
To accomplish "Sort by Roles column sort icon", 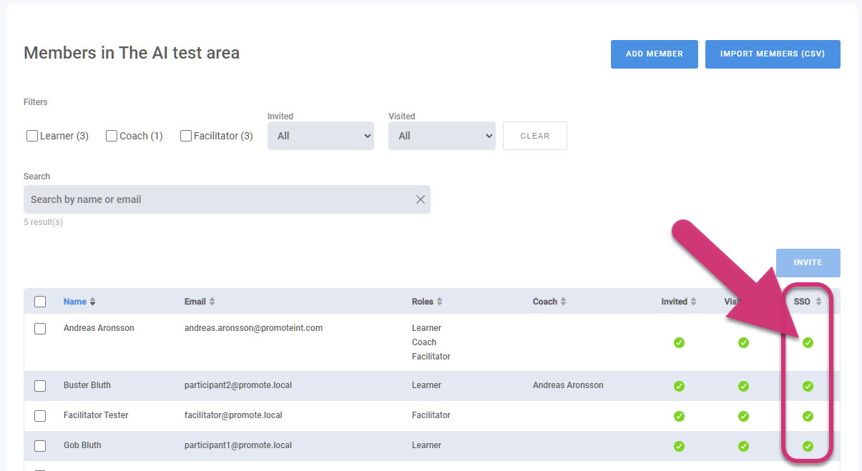I will coord(439,302).
